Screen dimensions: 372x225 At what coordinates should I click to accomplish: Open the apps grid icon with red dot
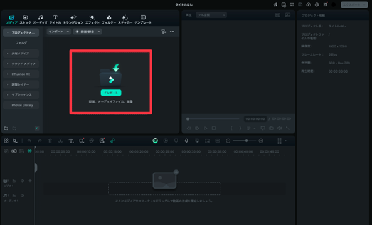(x=325, y=4)
